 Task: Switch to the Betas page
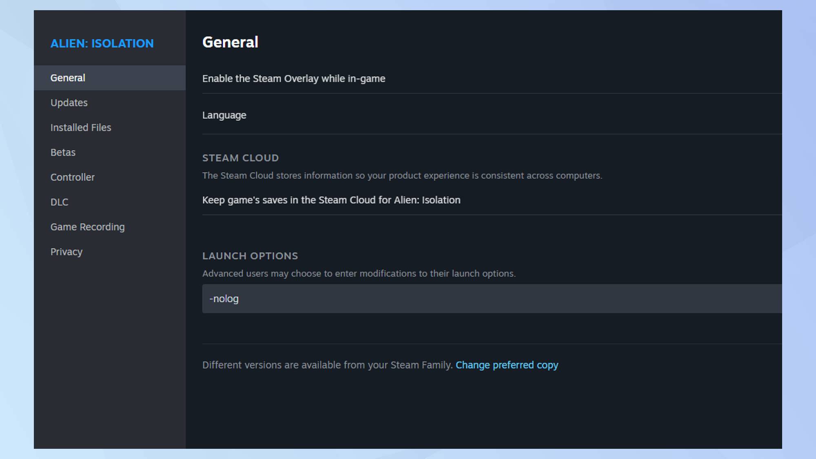63,153
